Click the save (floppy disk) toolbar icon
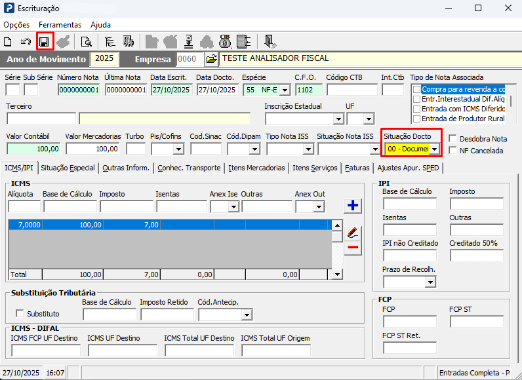Screen dimensions: 522x380 [x=45, y=42]
